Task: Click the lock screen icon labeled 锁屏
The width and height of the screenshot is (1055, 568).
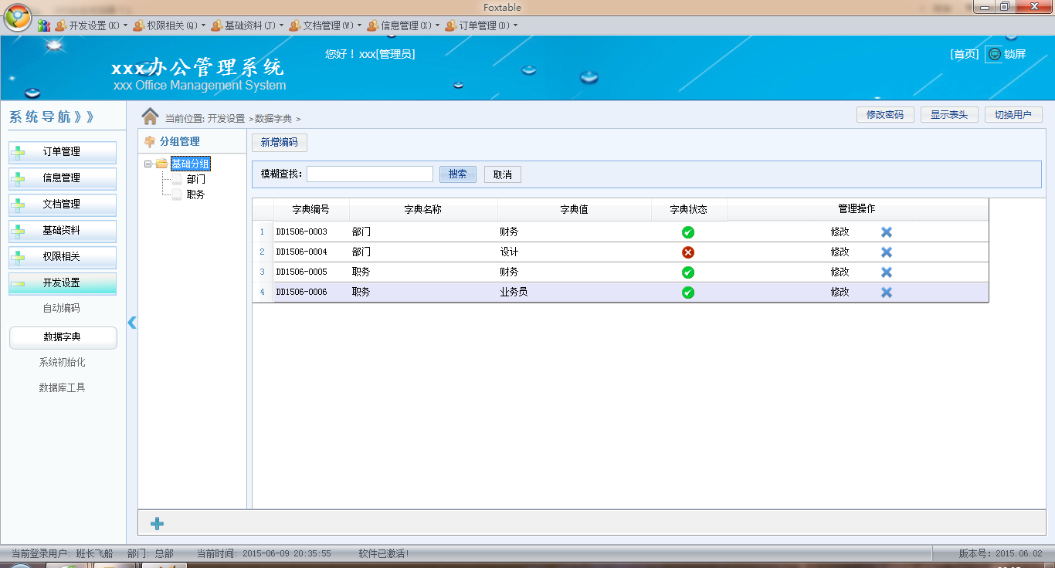Action: [994, 54]
